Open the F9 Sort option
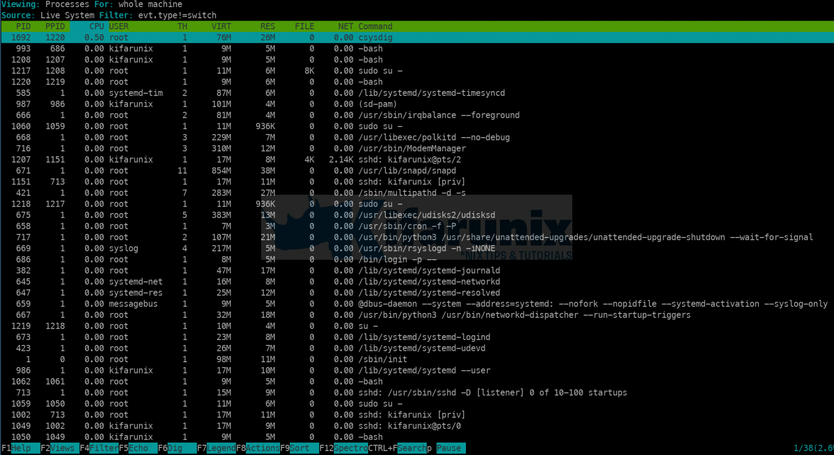The height and width of the screenshot is (455, 834). click(299, 448)
